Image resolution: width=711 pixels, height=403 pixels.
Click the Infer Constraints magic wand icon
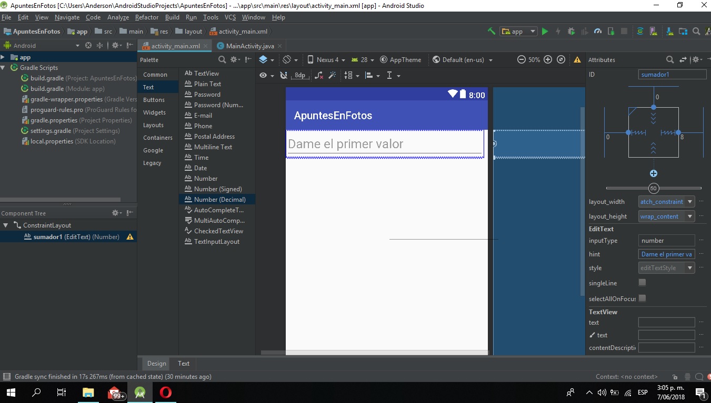pos(332,76)
